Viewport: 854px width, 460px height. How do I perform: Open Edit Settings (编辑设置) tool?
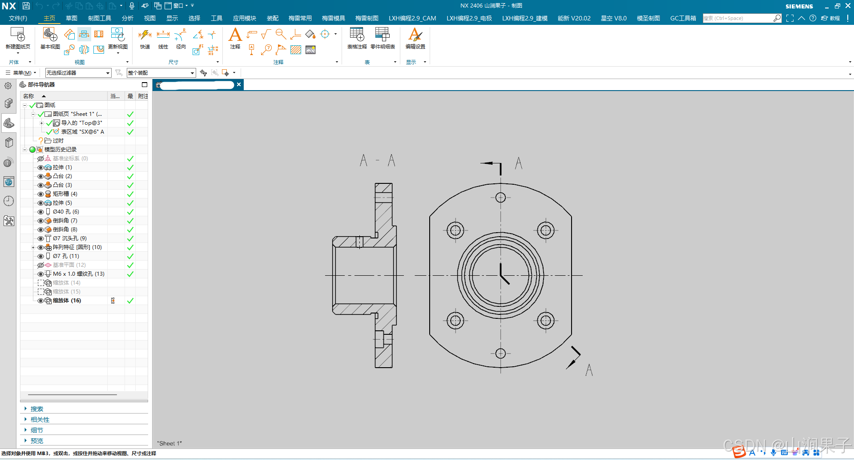click(x=415, y=35)
